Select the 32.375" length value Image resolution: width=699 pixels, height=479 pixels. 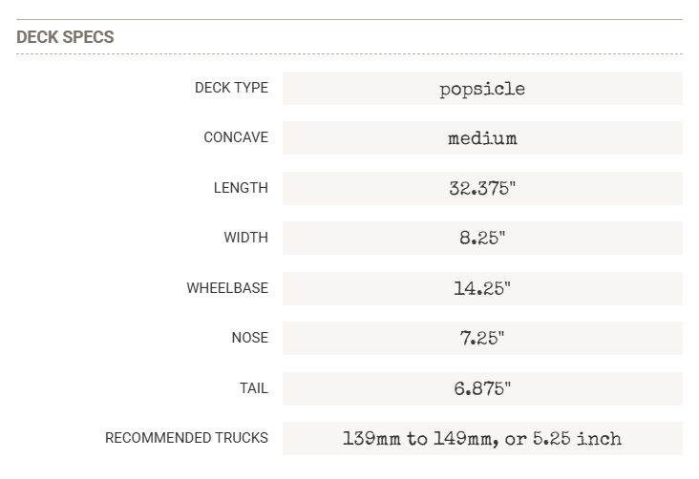pos(482,188)
